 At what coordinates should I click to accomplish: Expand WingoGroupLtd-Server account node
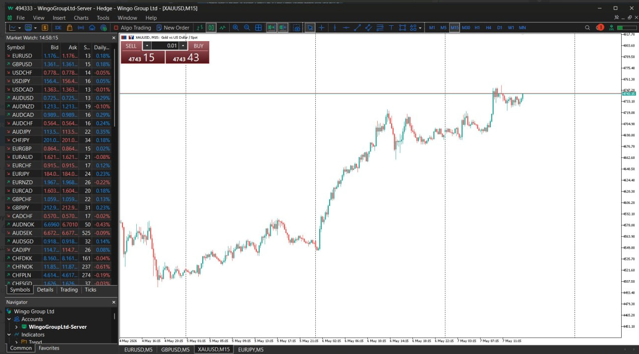16,327
